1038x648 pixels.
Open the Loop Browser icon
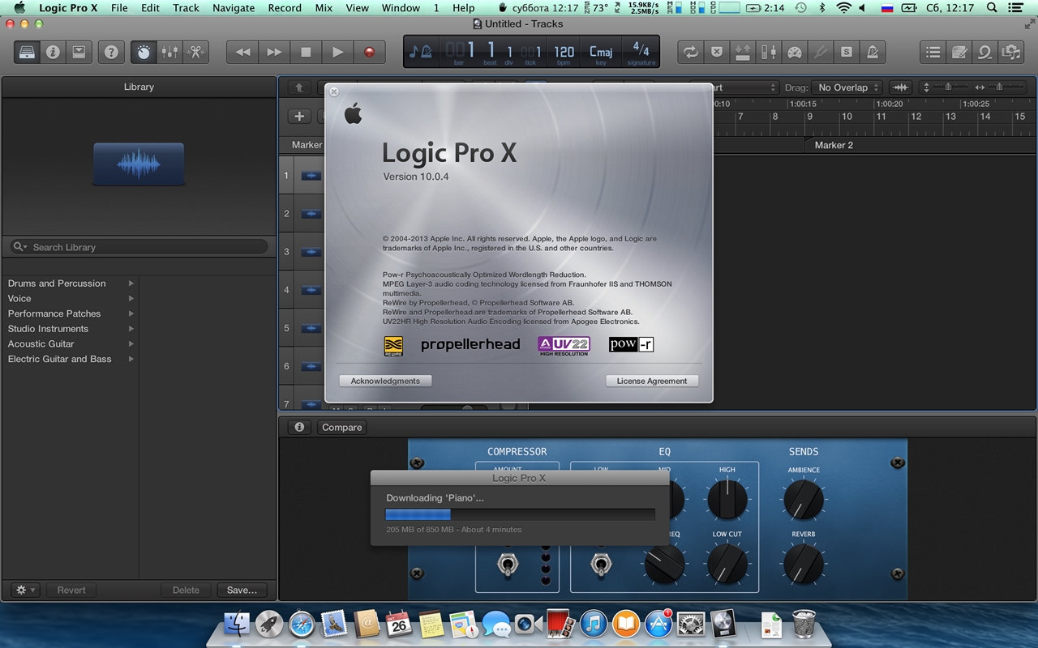click(985, 52)
